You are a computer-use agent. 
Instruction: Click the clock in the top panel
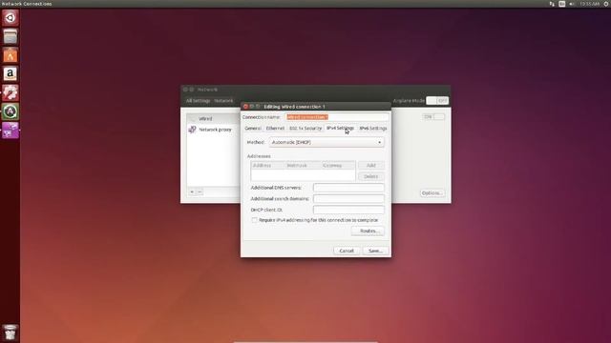coord(590,4)
